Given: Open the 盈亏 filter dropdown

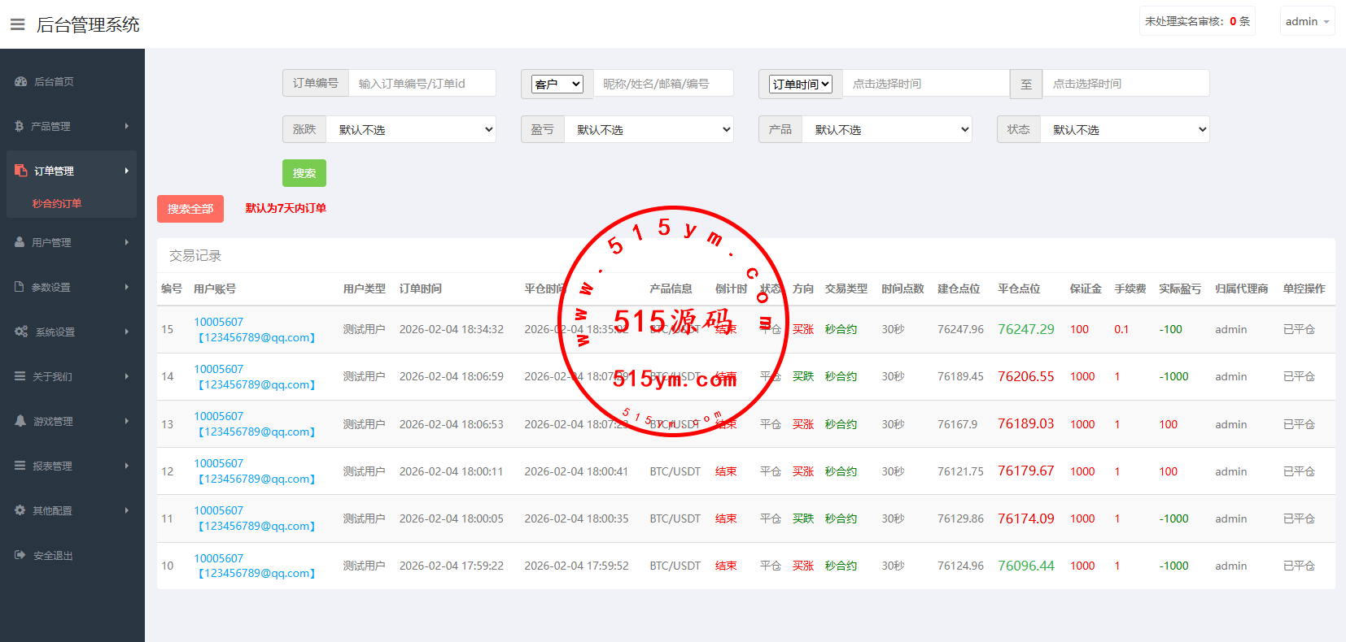Looking at the screenshot, I should (649, 129).
